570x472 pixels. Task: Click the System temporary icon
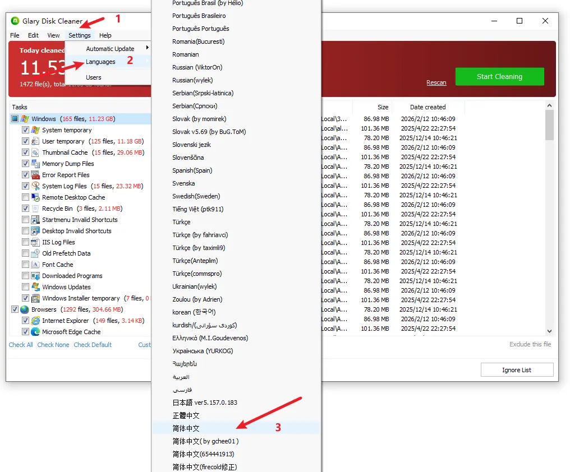(35, 130)
